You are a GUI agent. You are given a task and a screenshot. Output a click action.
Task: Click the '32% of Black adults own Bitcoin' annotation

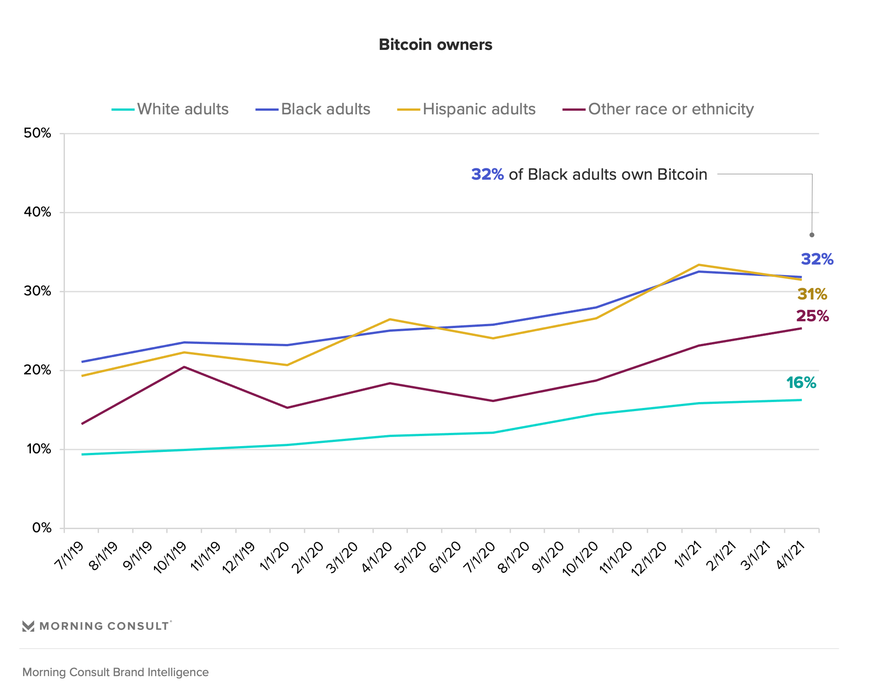[589, 175]
